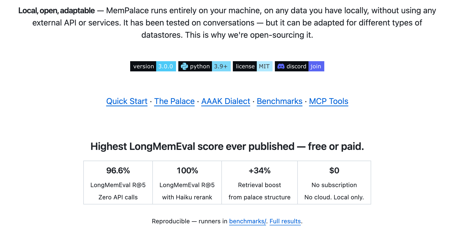Click the 'Local, open, adaptable' bold text
This screenshot has height=233, width=457.
coord(57,11)
